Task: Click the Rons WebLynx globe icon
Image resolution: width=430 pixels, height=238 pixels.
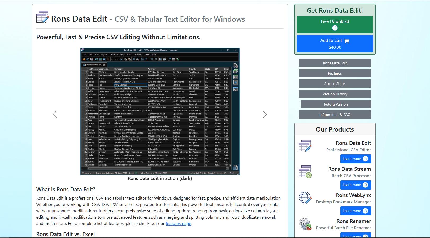Action: click(x=305, y=198)
